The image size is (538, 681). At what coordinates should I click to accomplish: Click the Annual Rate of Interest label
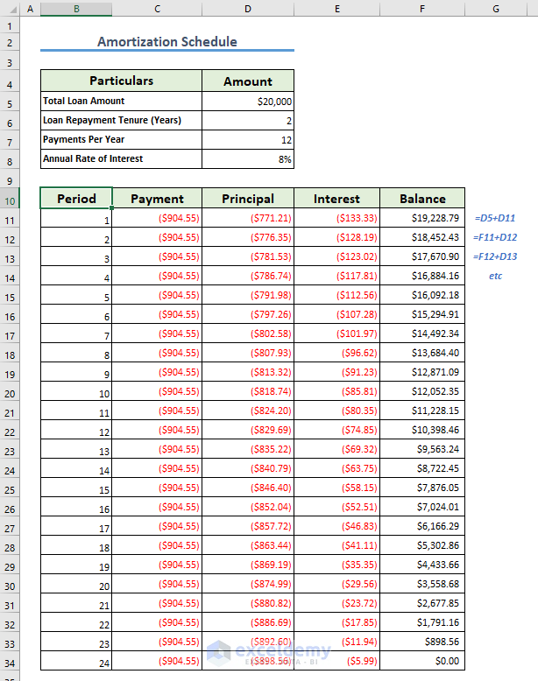point(93,158)
